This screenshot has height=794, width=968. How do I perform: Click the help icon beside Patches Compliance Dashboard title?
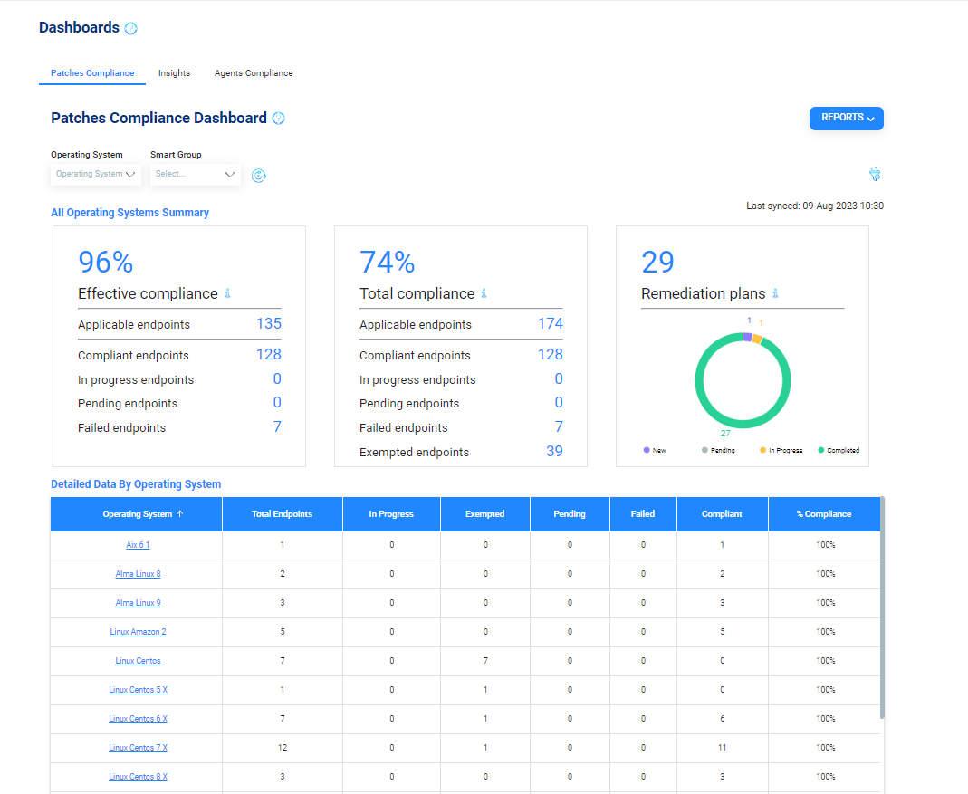point(278,118)
